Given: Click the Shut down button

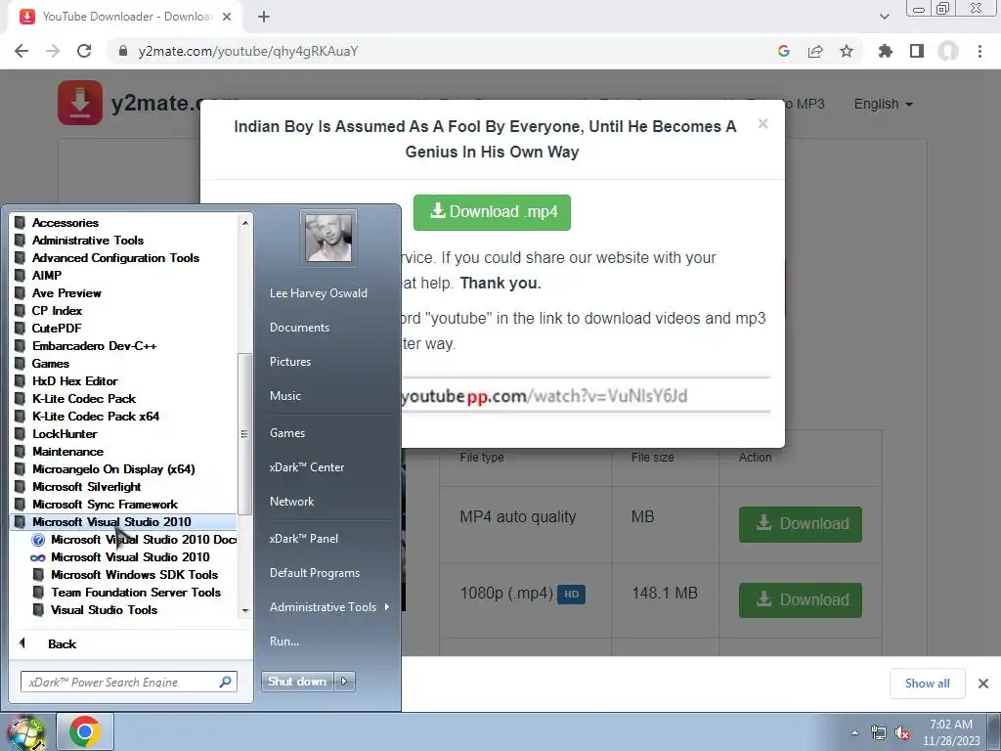Looking at the screenshot, I should [297, 682].
